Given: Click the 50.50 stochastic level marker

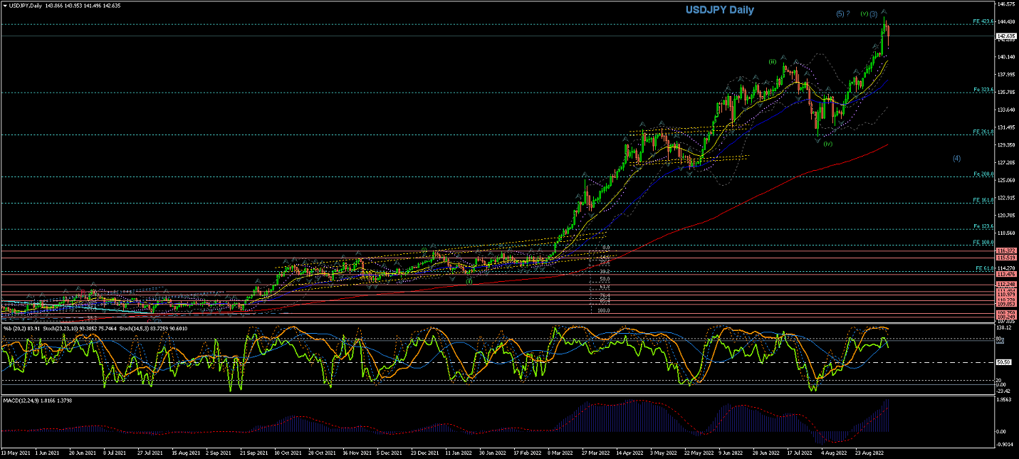Looking at the screenshot, I should [1005, 362].
